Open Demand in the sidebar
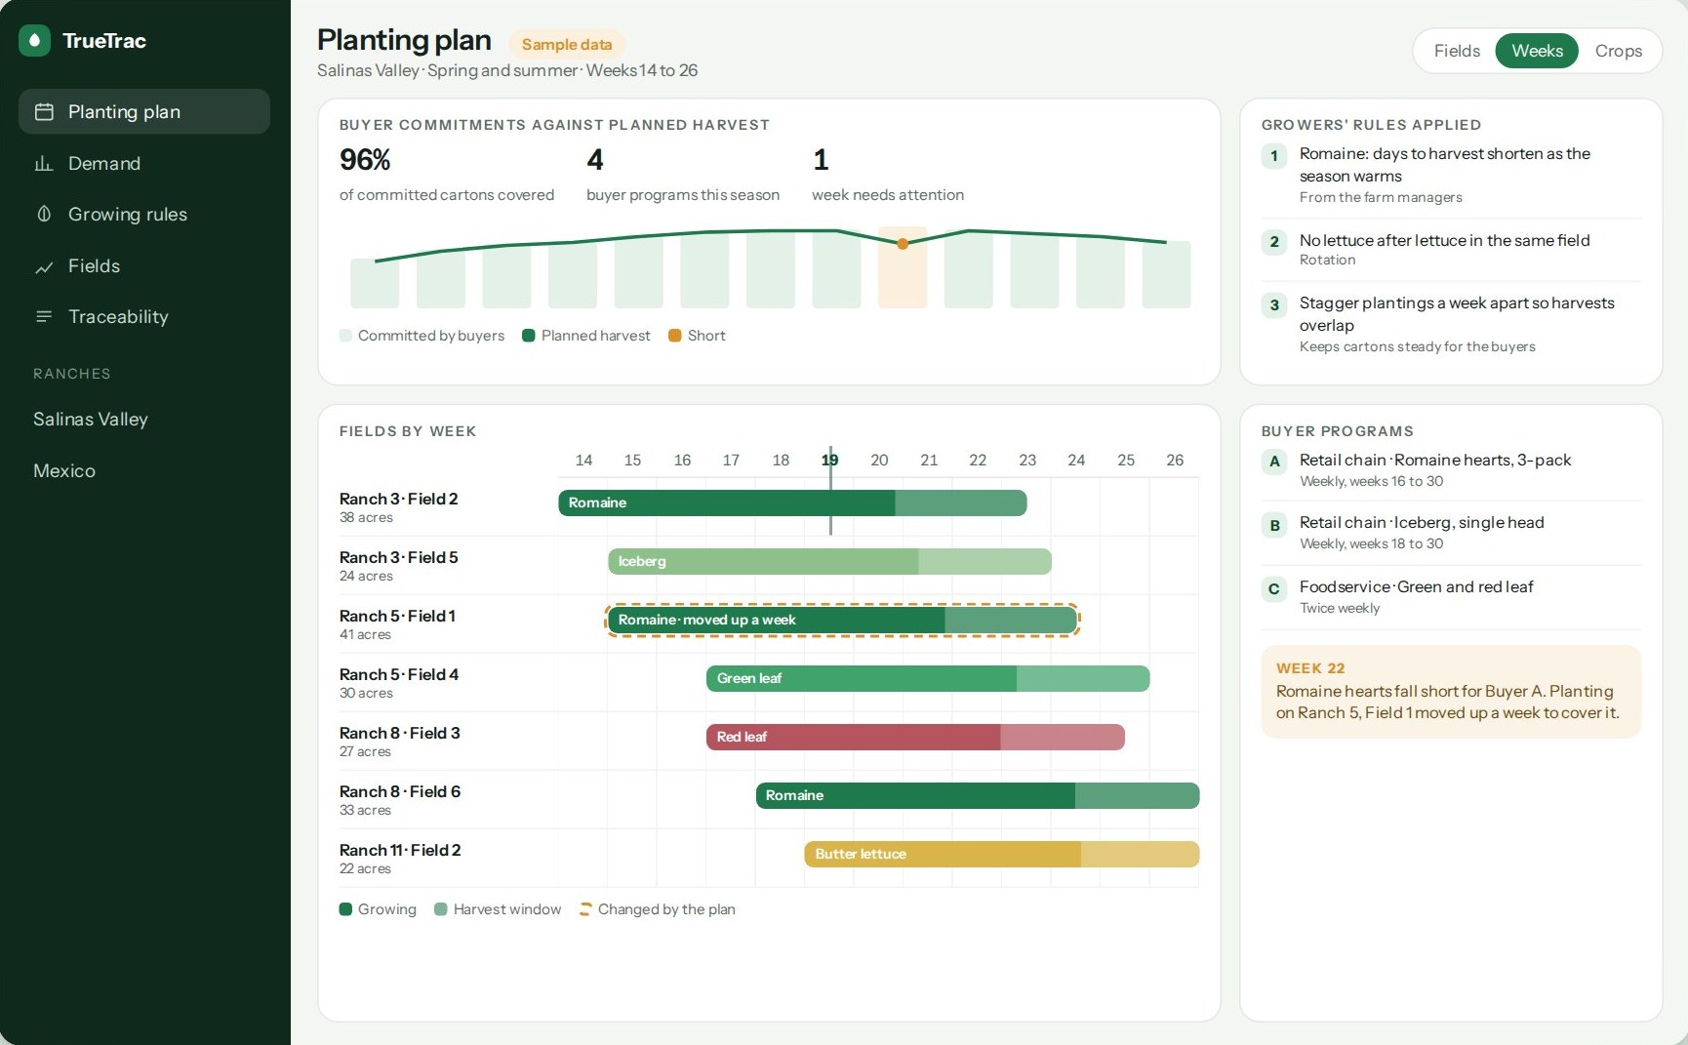The image size is (1688, 1045). pyautogui.click(x=144, y=163)
